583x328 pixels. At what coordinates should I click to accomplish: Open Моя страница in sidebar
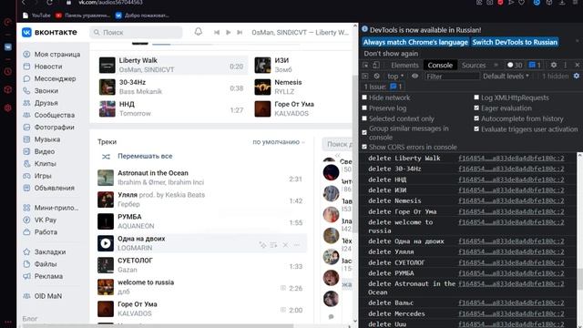(52, 55)
